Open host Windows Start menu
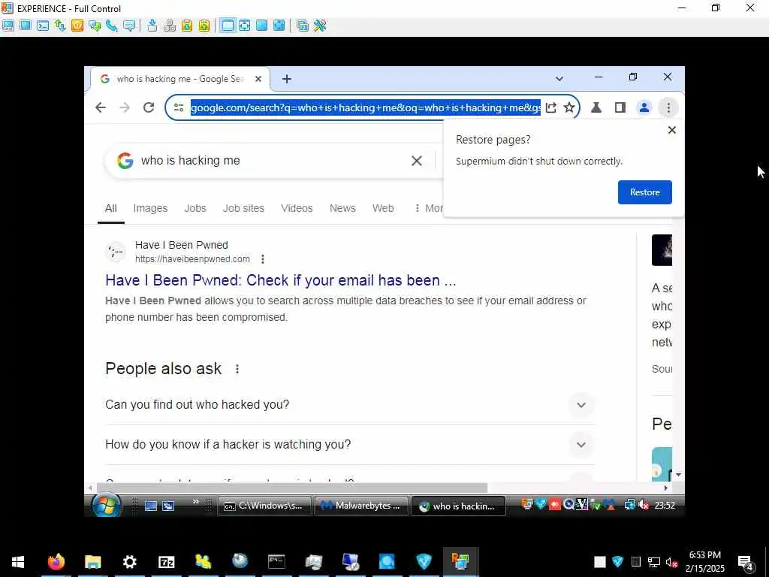Viewport: 769px width, 577px height. tap(18, 562)
